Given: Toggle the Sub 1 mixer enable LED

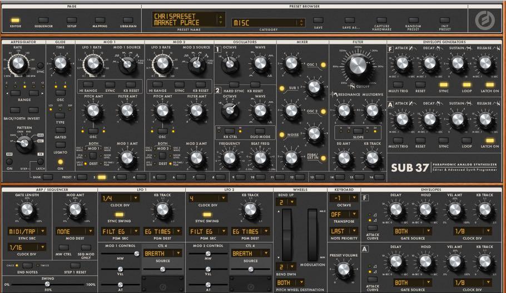Looking at the screenshot, I should [282, 88].
